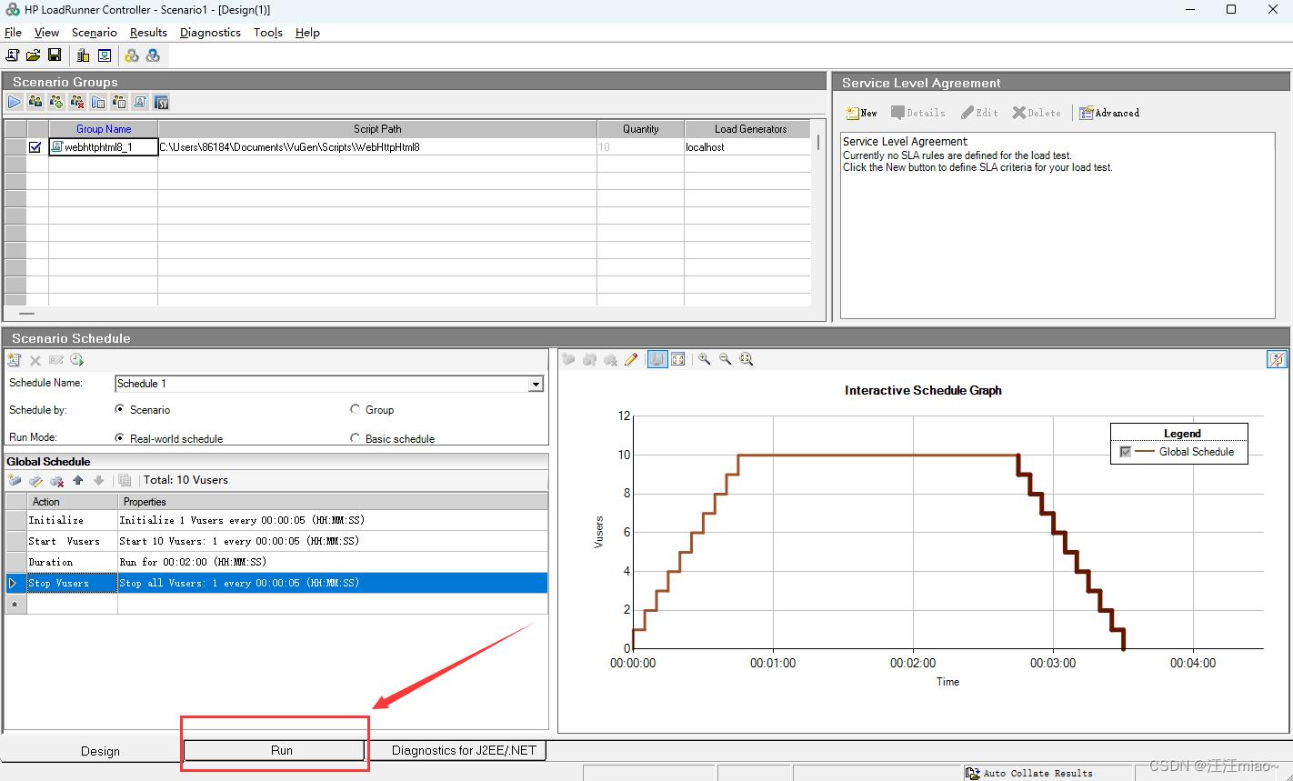Save the current scenario
1293x781 pixels.
click(x=55, y=55)
